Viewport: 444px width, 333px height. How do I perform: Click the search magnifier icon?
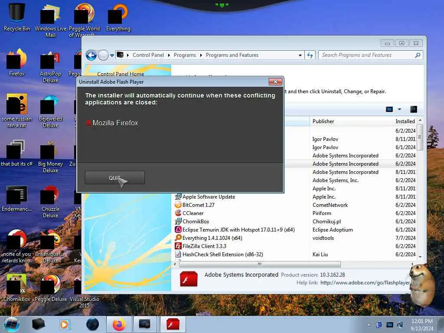point(418,55)
